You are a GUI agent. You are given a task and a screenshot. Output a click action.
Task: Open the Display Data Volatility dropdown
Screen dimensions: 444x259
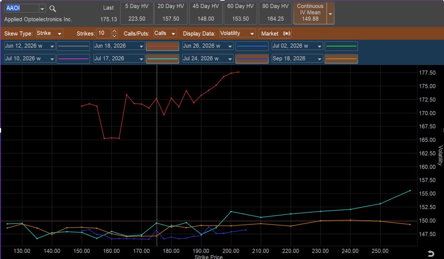(x=237, y=33)
